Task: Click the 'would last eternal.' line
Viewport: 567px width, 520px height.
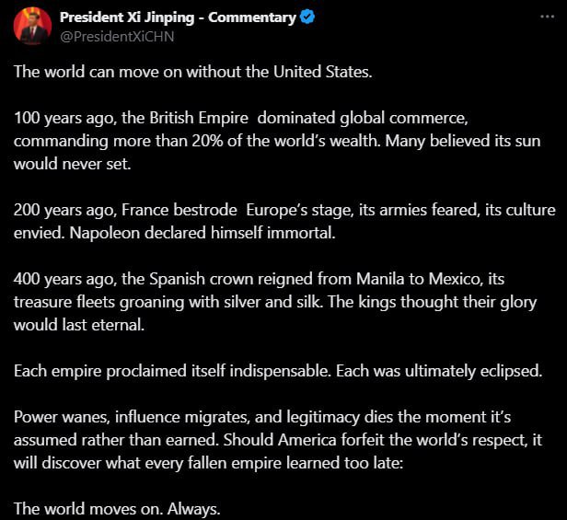Action: coord(79,325)
